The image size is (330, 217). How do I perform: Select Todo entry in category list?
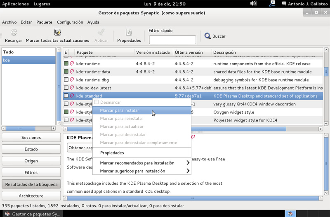[x=28, y=52]
